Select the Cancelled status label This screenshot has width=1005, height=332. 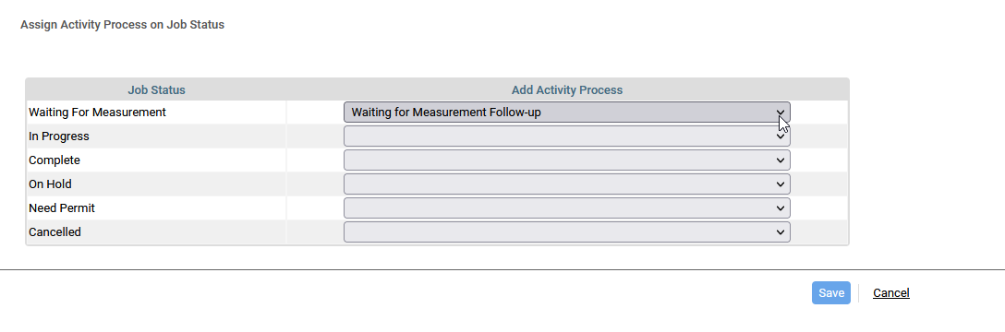54,232
